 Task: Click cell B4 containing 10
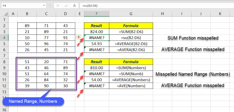(27, 38)
